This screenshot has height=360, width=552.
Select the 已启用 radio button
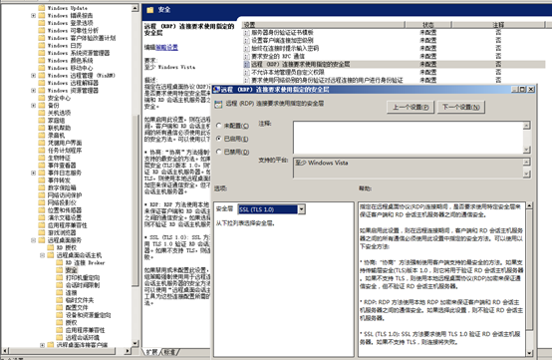(219, 139)
